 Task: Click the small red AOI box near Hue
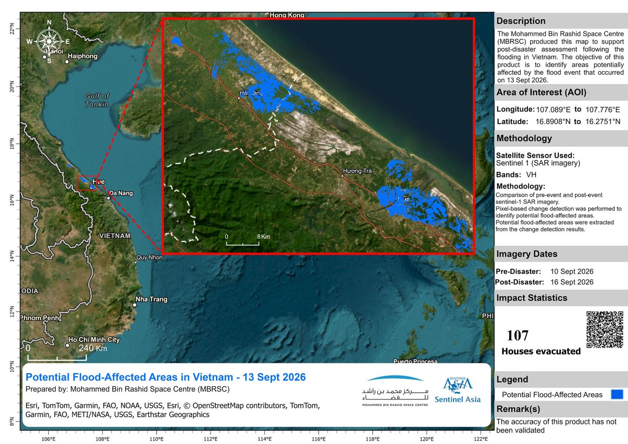pos(87,183)
